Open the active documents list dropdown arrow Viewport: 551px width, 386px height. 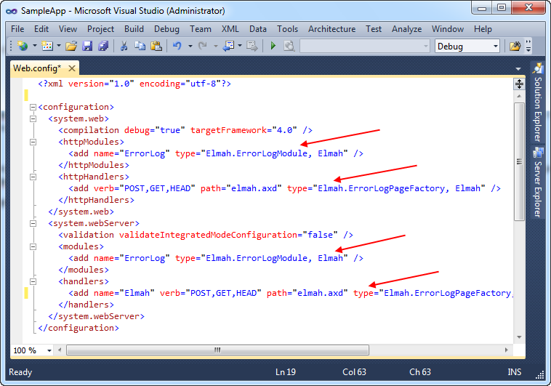pos(518,69)
